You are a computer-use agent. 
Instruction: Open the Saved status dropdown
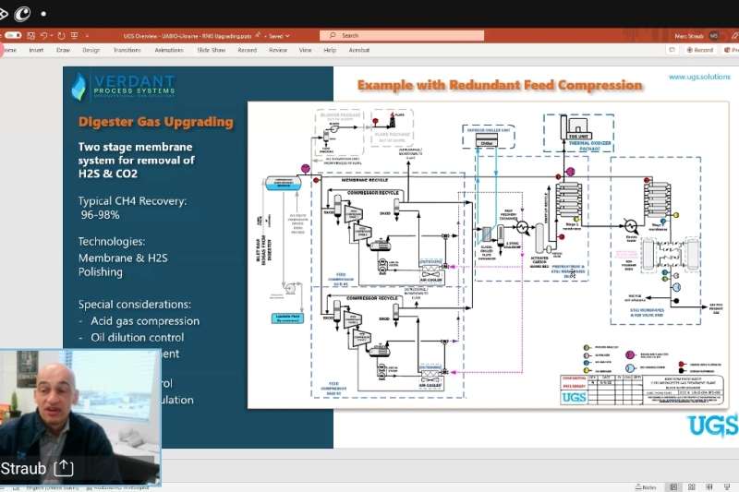[279, 36]
